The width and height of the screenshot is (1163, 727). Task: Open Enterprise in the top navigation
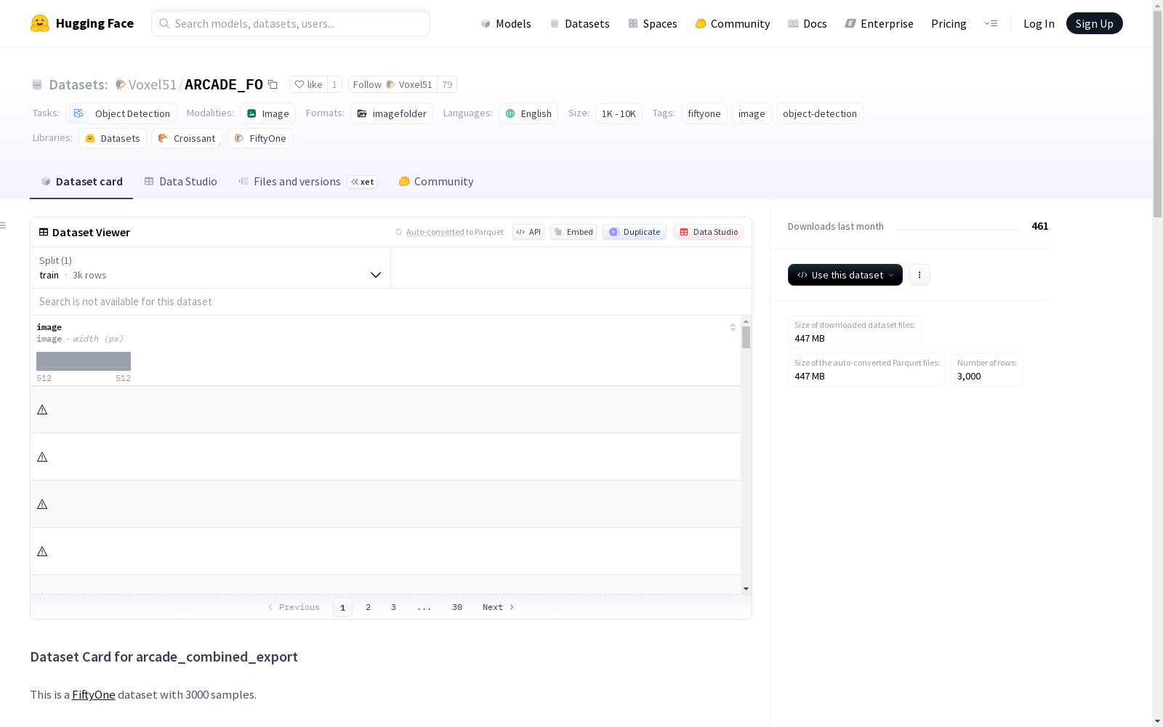click(x=879, y=23)
